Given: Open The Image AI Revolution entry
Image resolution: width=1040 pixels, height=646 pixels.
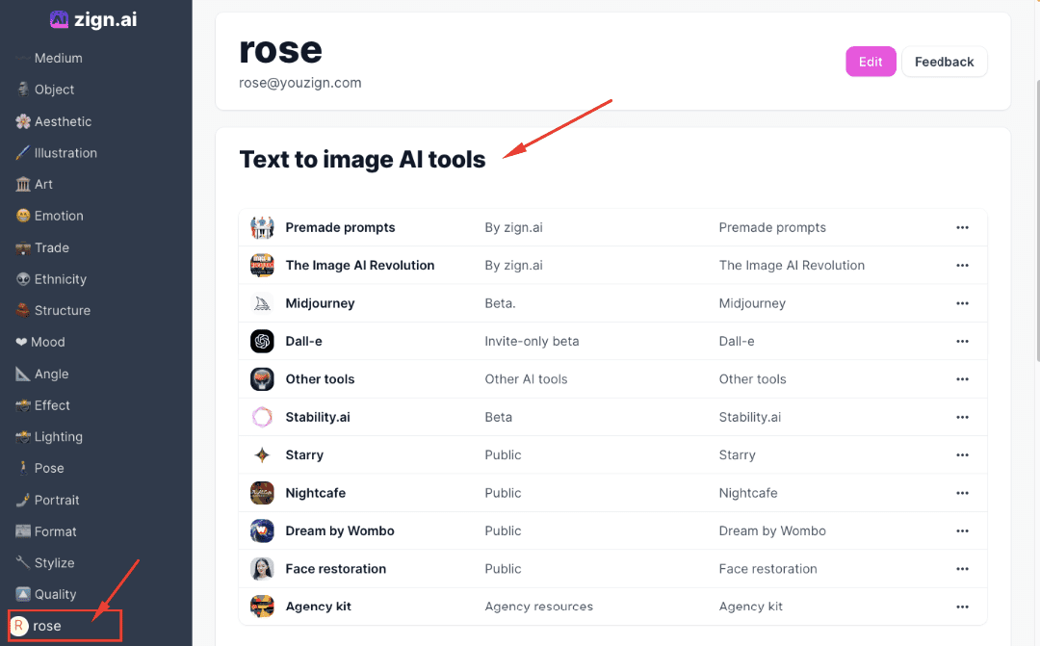Looking at the screenshot, I should point(359,266).
